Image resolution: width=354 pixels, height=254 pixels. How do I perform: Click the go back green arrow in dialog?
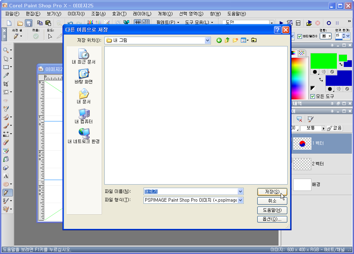219,40
